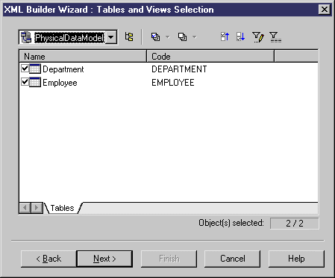Expand the Deselect All options arrow
Screen dimensions: 335x278
[195, 37]
